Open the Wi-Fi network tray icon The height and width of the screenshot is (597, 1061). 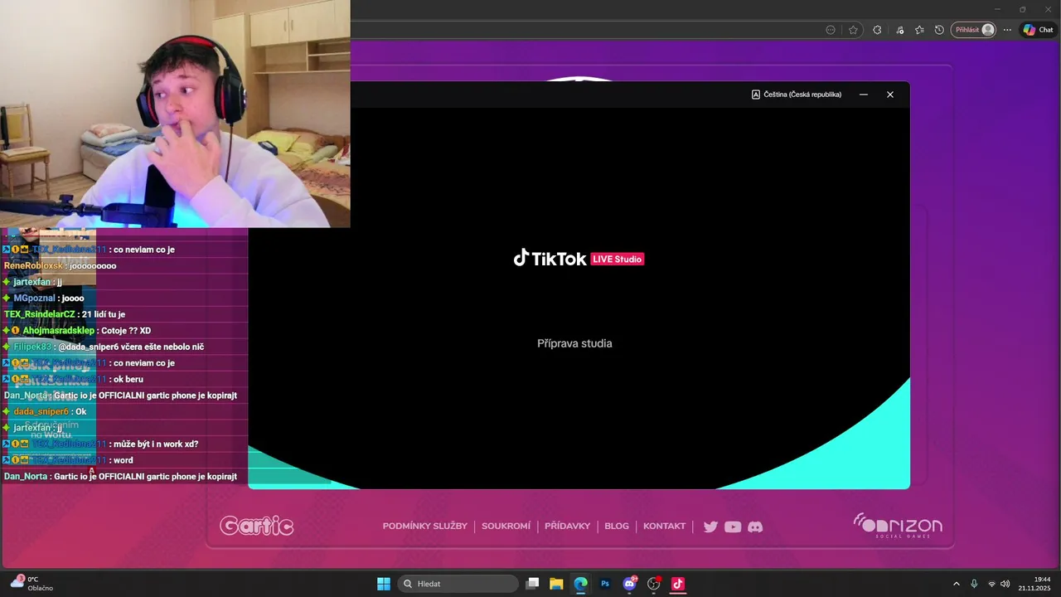tap(991, 584)
